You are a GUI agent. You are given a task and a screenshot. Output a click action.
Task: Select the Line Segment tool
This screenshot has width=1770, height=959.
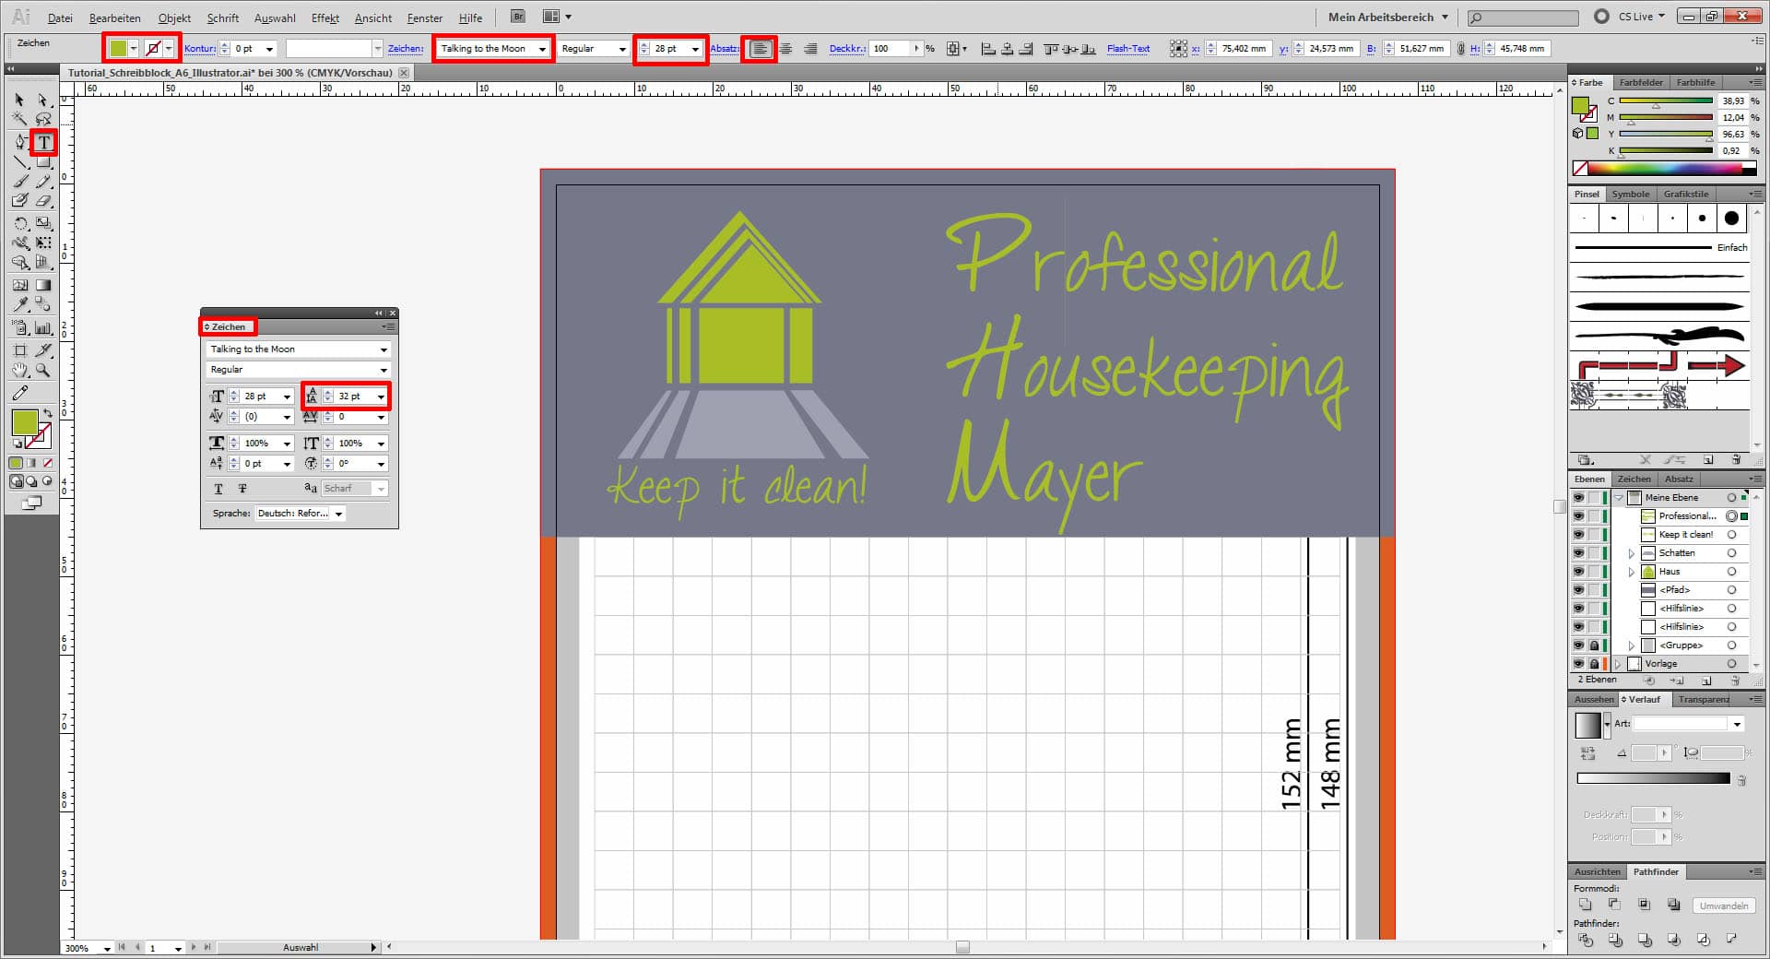[20, 162]
